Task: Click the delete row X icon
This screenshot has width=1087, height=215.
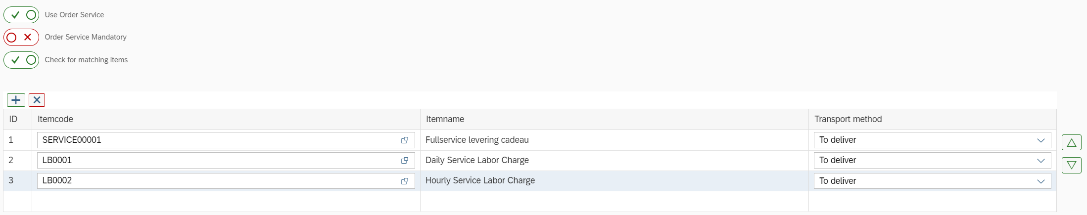Action: (37, 100)
